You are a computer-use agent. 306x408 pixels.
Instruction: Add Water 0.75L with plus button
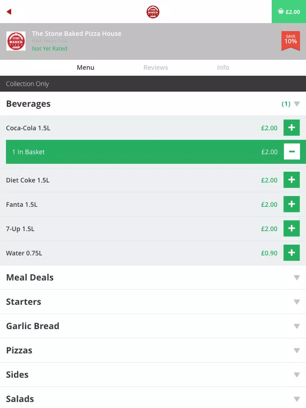pyautogui.click(x=292, y=253)
